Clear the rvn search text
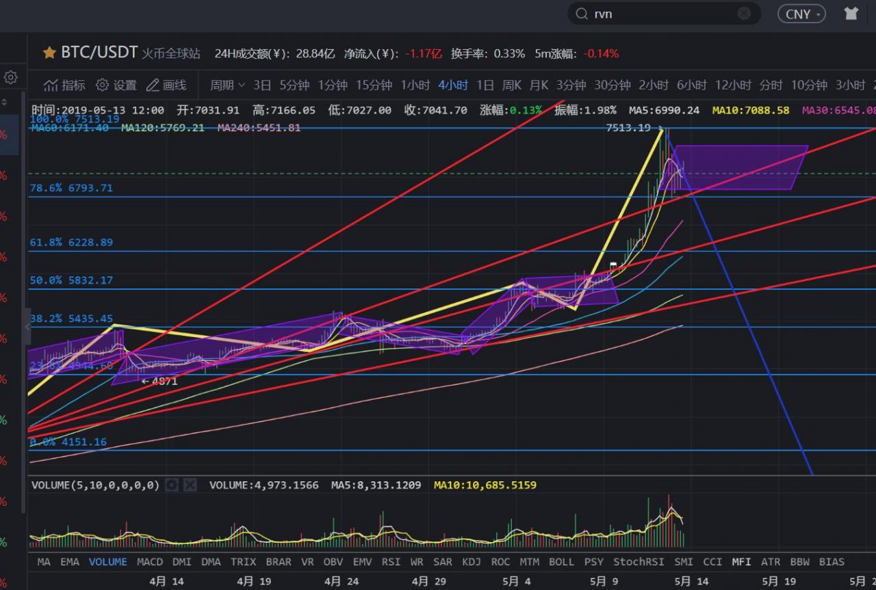Image resolution: width=876 pixels, height=590 pixels. tap(744, 14)
